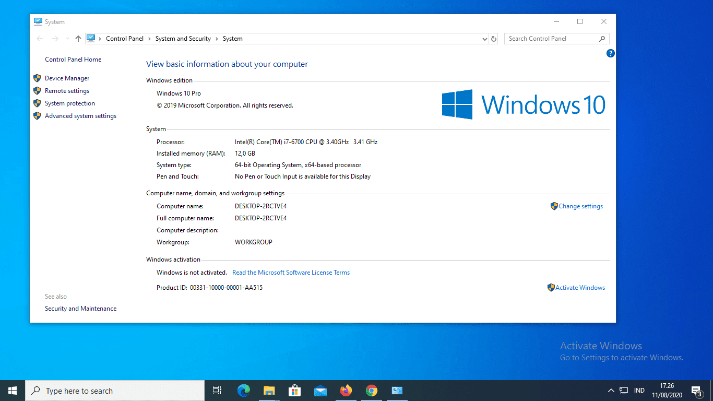Open Task View from the taskbar
The width and height of the screenshot is (713, 401).
[217, 391]
